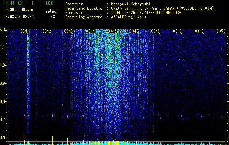Click the 0350 time marker
The height and width of the screenshot is (145, 229).
click(x=221, y=31)
